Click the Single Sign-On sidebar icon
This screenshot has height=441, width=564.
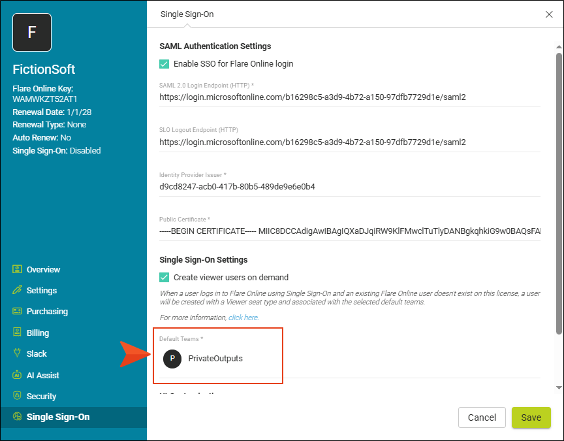17,417
